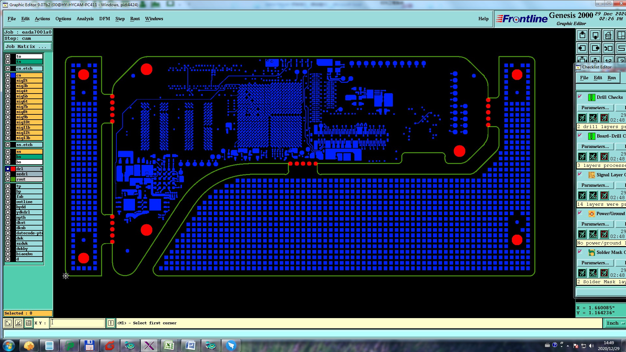Open the Analysis menu

click(85, 19)
